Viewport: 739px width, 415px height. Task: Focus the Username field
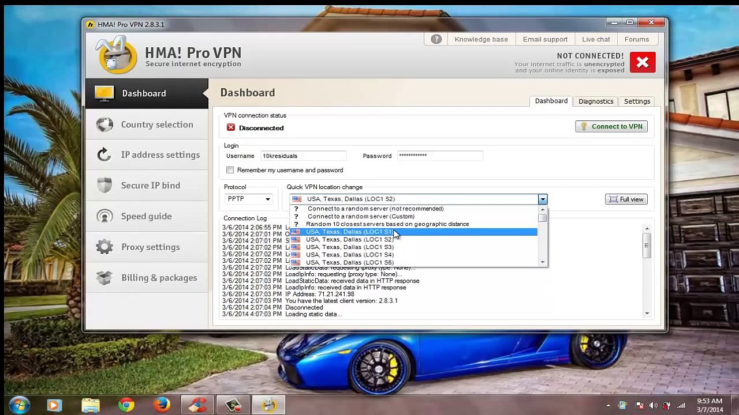tap(304, 156)
